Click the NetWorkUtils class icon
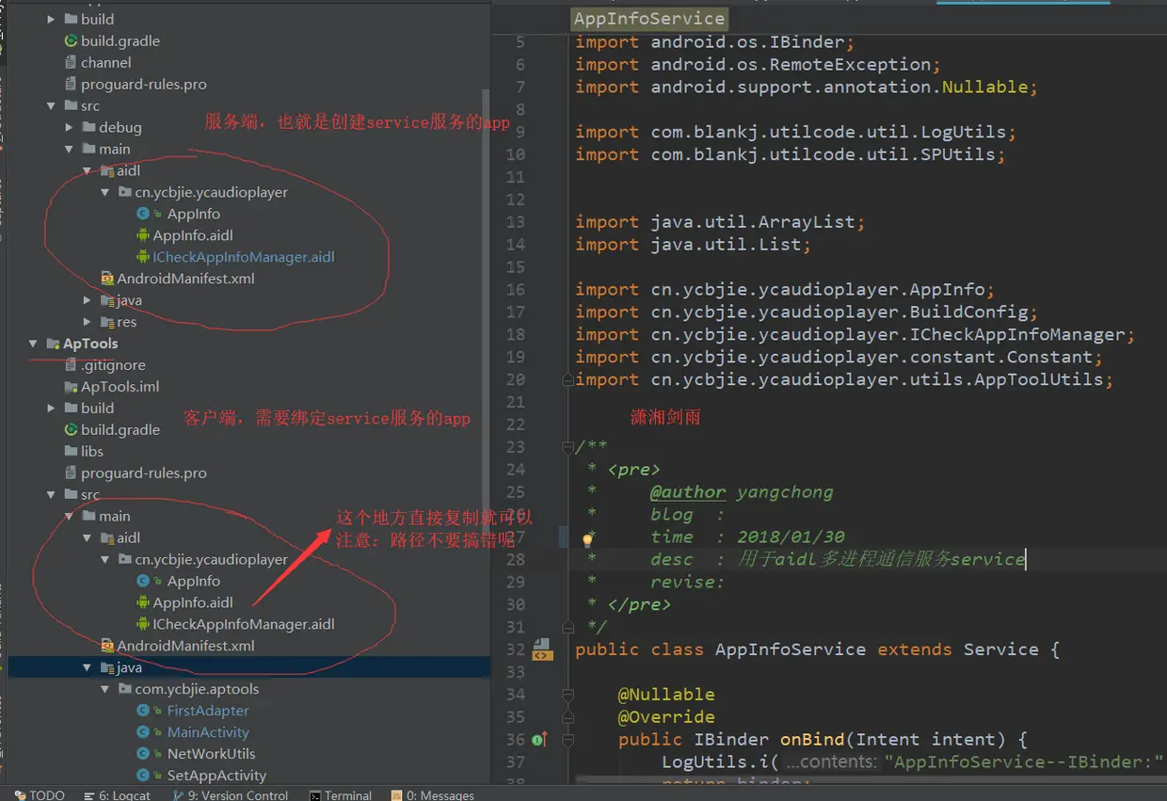 (144, 754)
